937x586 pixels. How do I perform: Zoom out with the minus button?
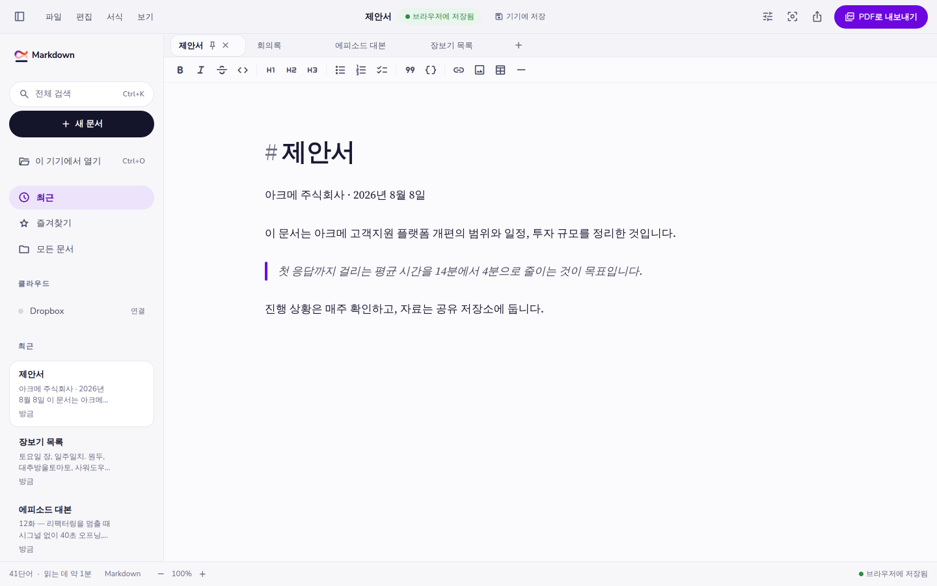pyautogui.click(x=161, y=574)
